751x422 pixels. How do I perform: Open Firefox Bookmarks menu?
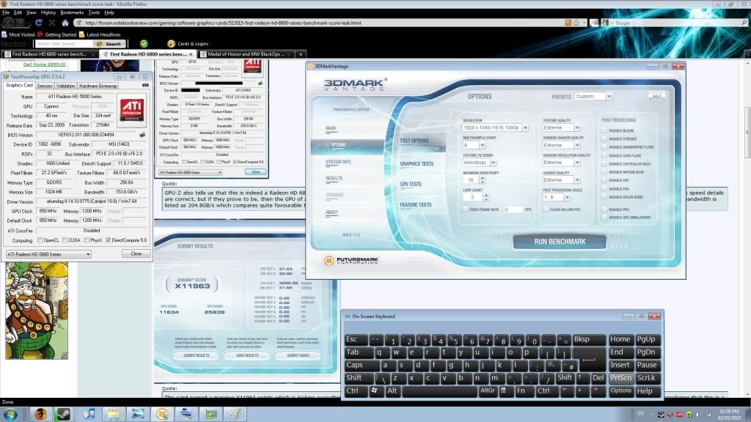[72, 12]
